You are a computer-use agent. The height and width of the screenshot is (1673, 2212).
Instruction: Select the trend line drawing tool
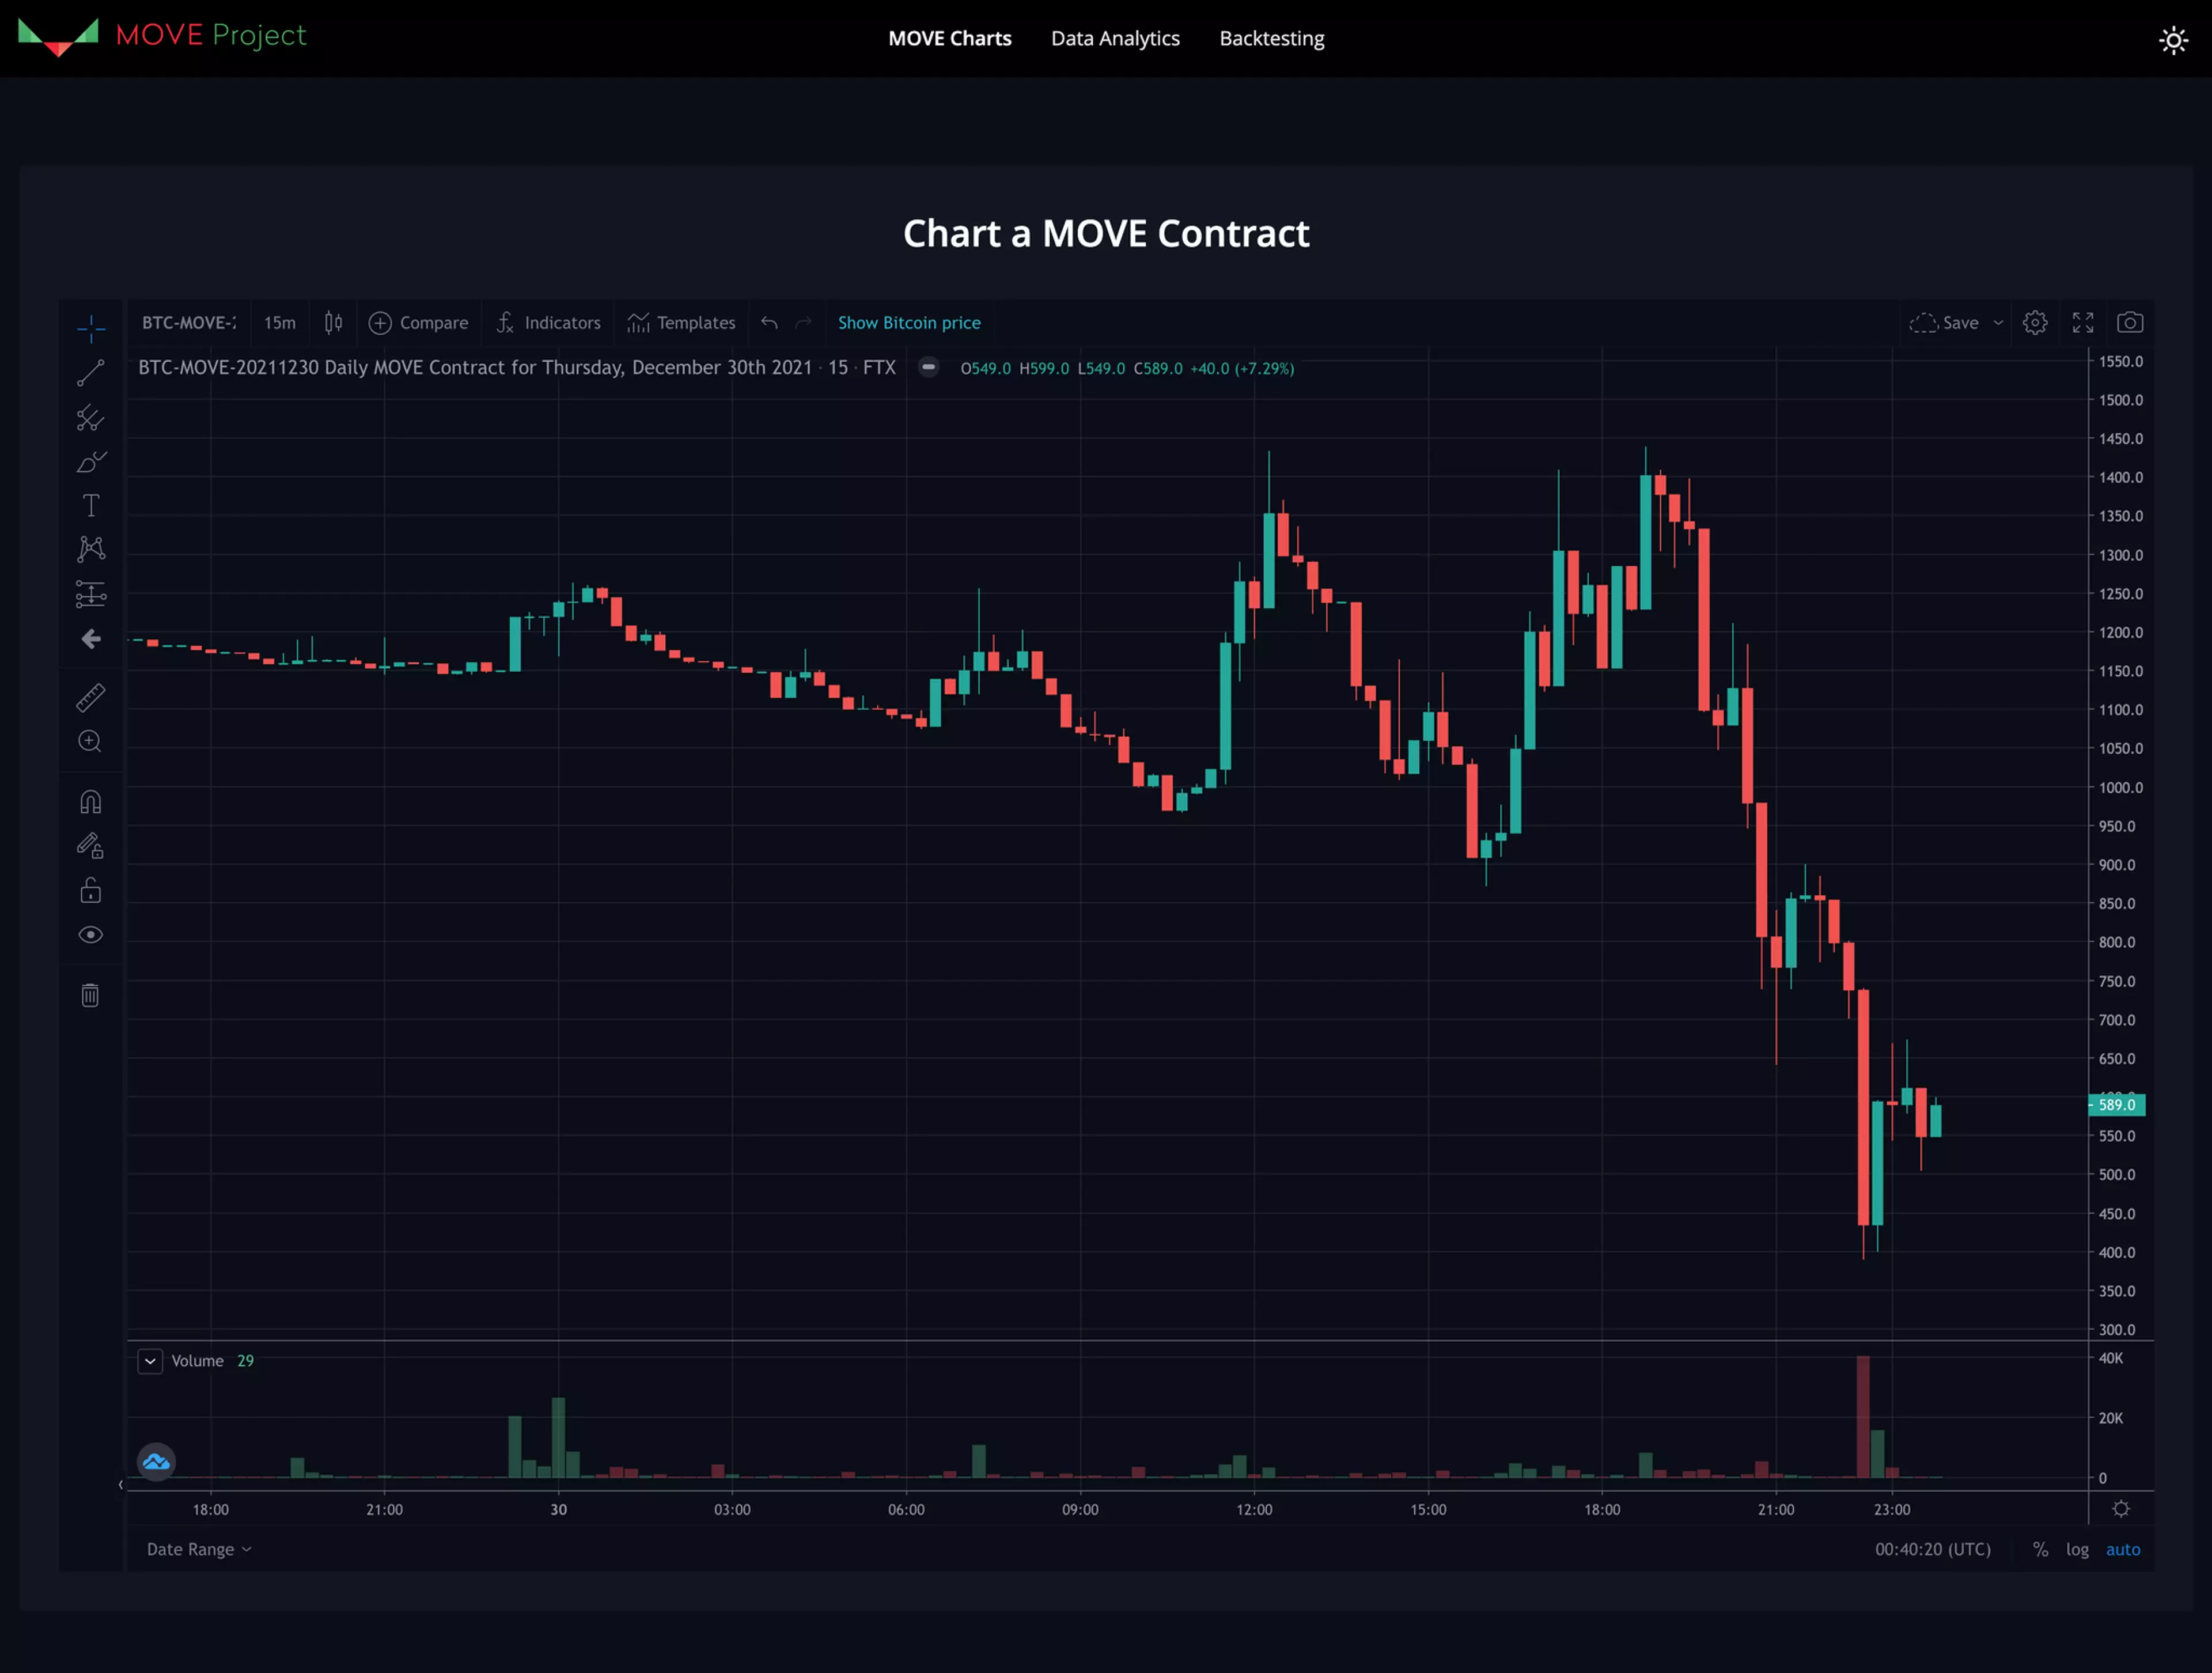tap(90, 373)
